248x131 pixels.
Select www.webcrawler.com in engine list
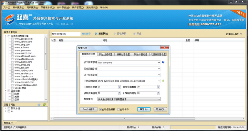tap(26, 85)
